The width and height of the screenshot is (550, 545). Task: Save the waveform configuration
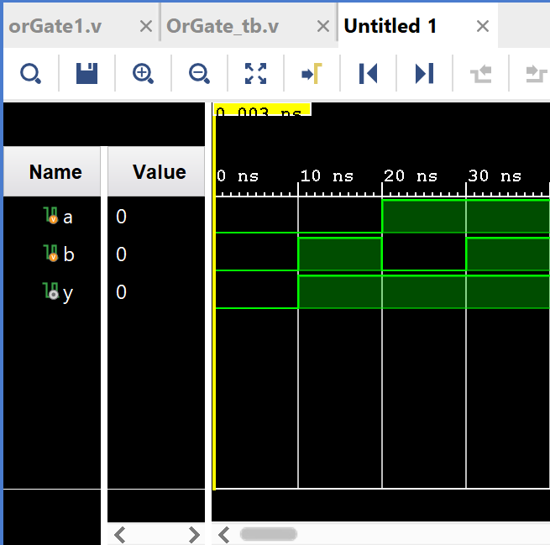click(86, 74)
